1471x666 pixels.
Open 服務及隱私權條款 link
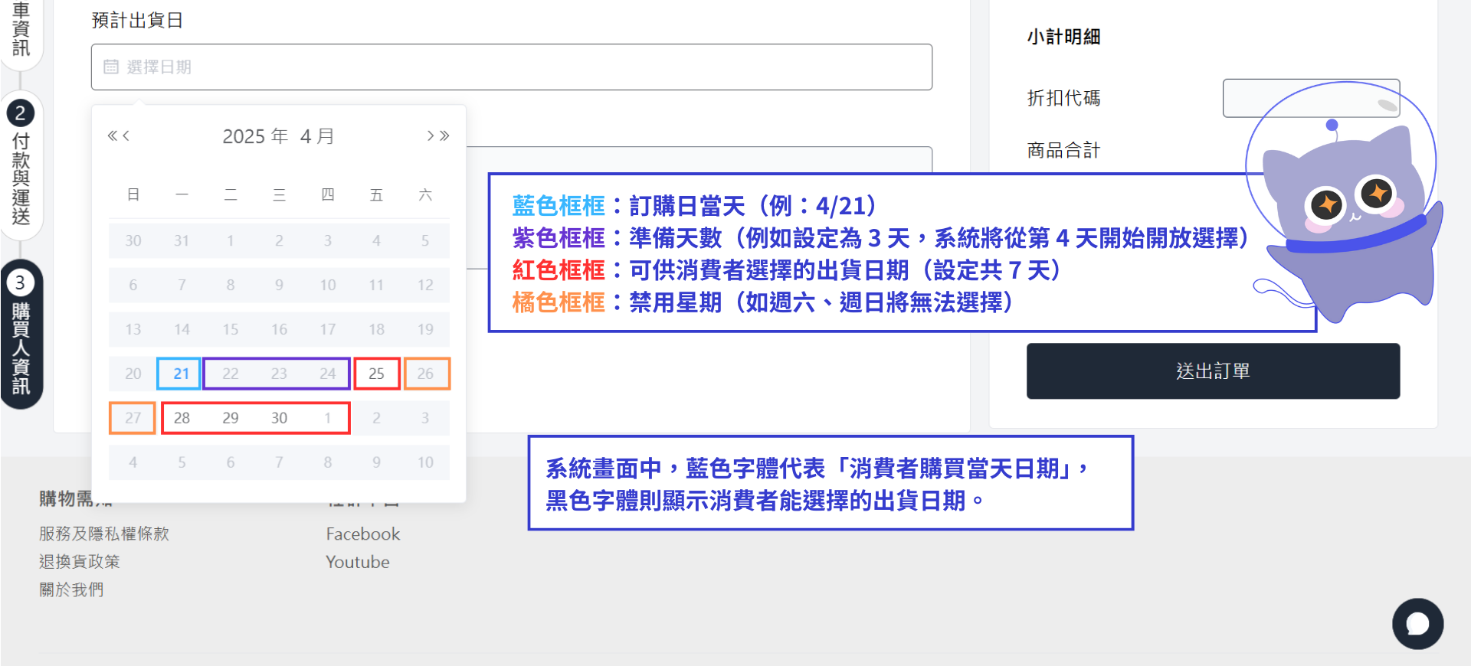point(104,534)
